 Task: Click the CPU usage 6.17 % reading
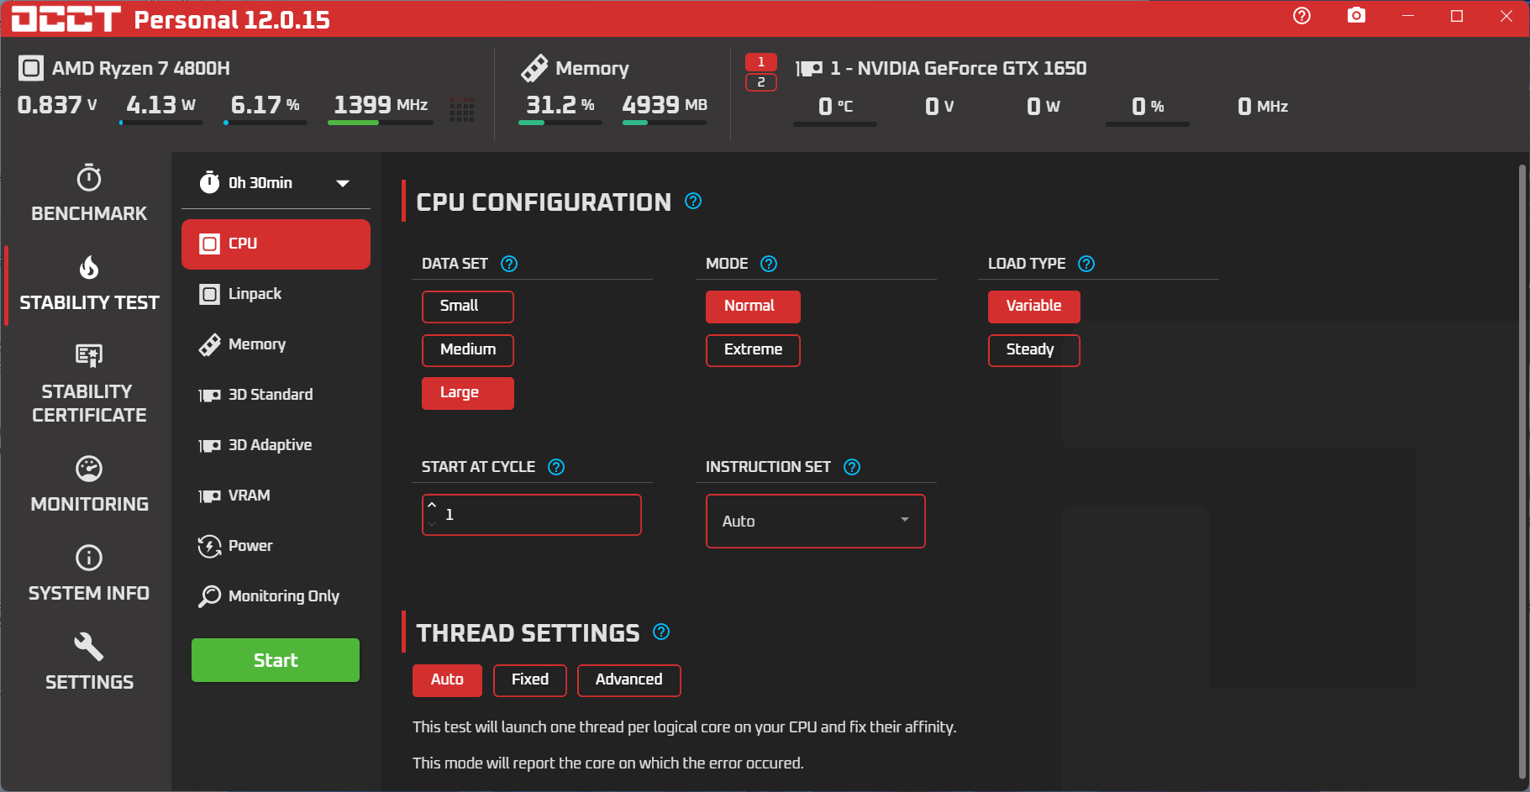click(x=265, y=105)
